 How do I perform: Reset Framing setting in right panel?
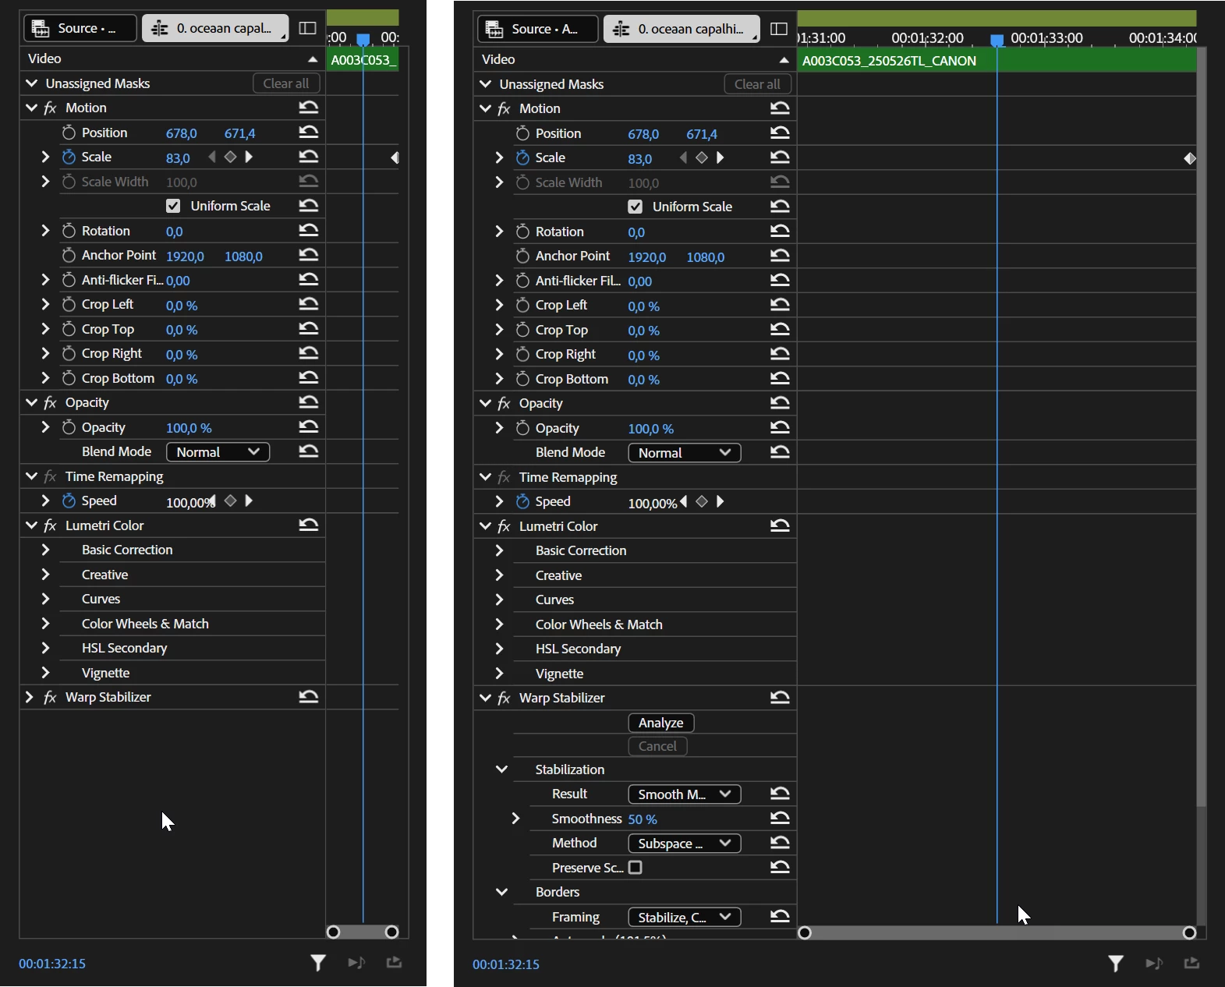coord(780,917)
